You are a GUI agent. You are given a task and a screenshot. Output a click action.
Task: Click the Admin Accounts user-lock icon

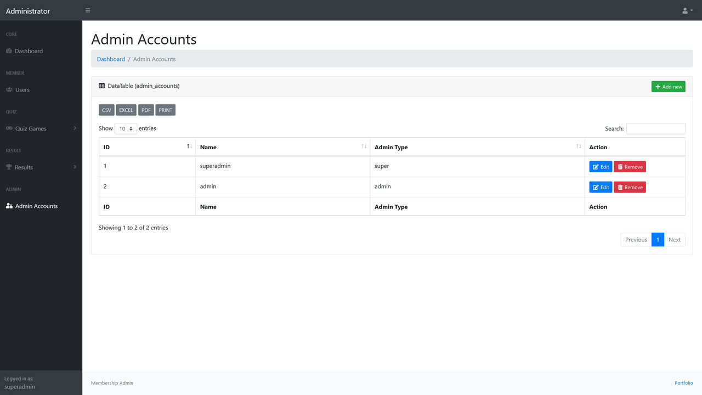pyautogui.click(x=9, y=206)
